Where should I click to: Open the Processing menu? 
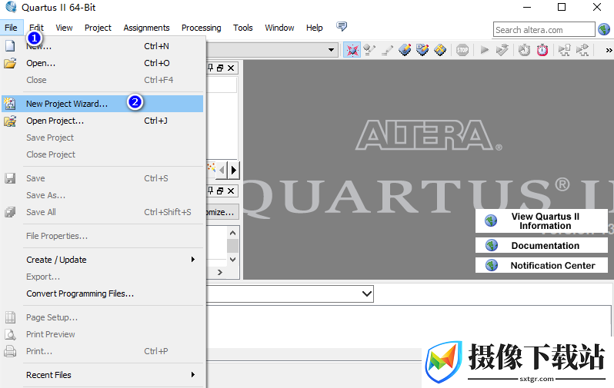202,28
